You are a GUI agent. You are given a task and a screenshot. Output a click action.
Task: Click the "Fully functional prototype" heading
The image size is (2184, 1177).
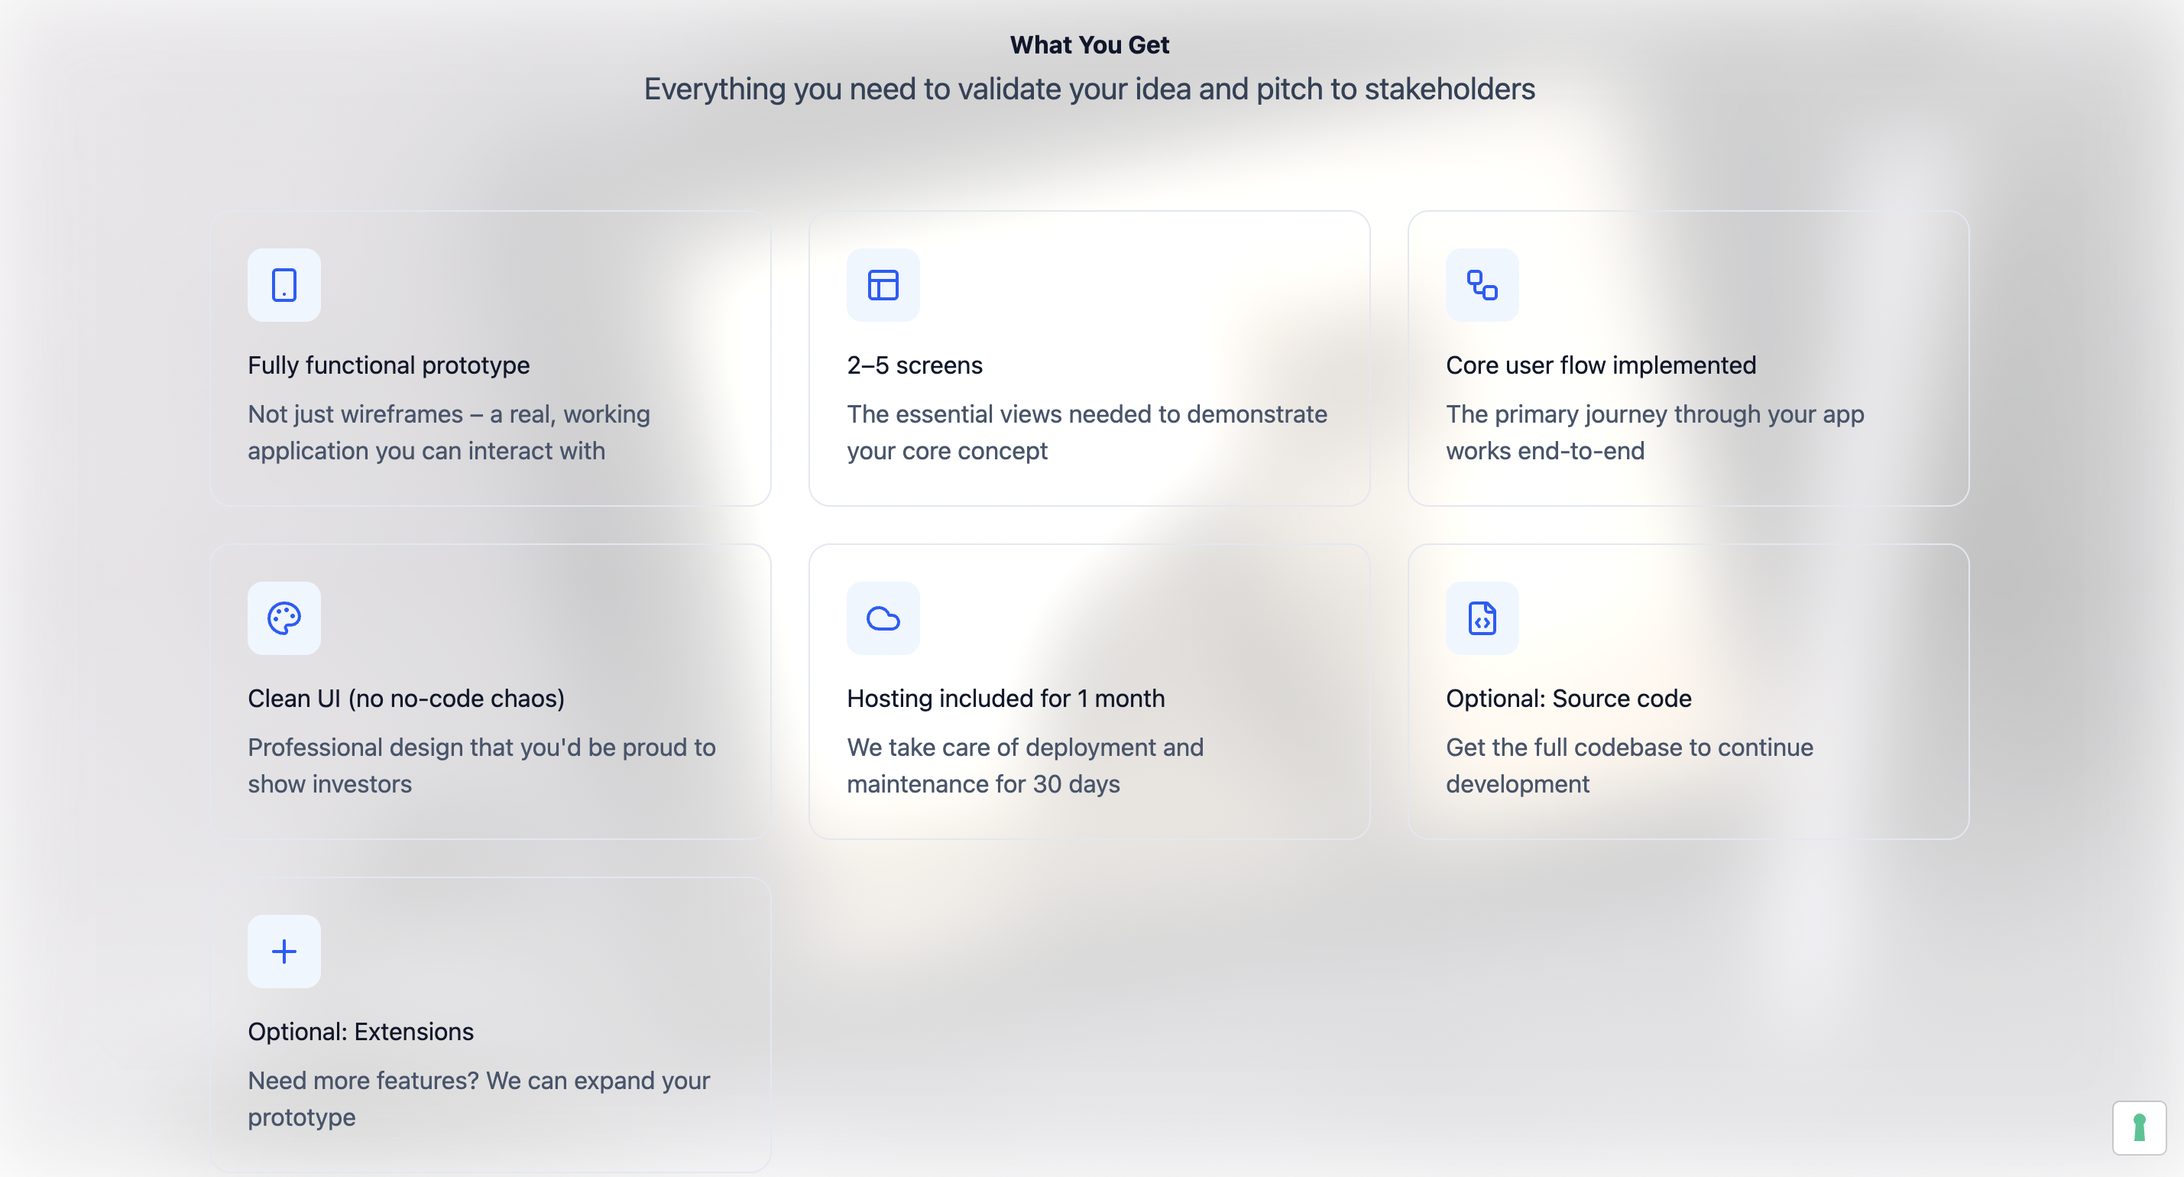coord(388,365)
